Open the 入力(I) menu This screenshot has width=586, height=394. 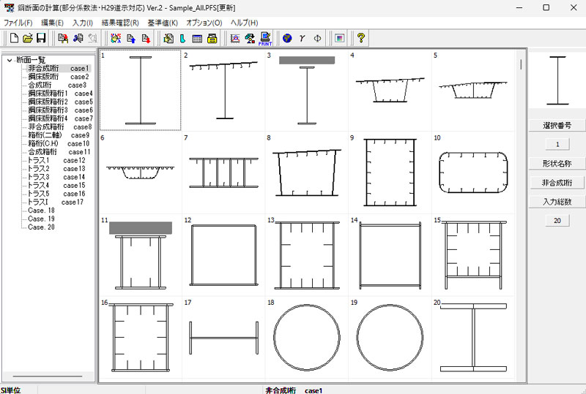tap(83, 23)
